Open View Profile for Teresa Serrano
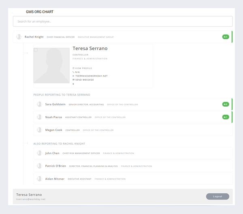Image resolution: width=243 pixels, height=214 pixels. click(x=83, y=68)
